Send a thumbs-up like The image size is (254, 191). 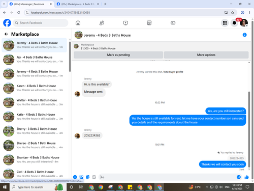[x=246, y=177]
